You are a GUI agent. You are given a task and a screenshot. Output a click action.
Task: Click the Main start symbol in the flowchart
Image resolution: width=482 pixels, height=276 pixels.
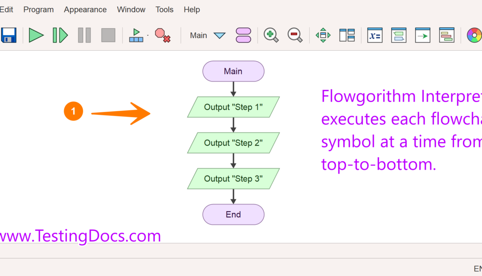coord(233,71)
